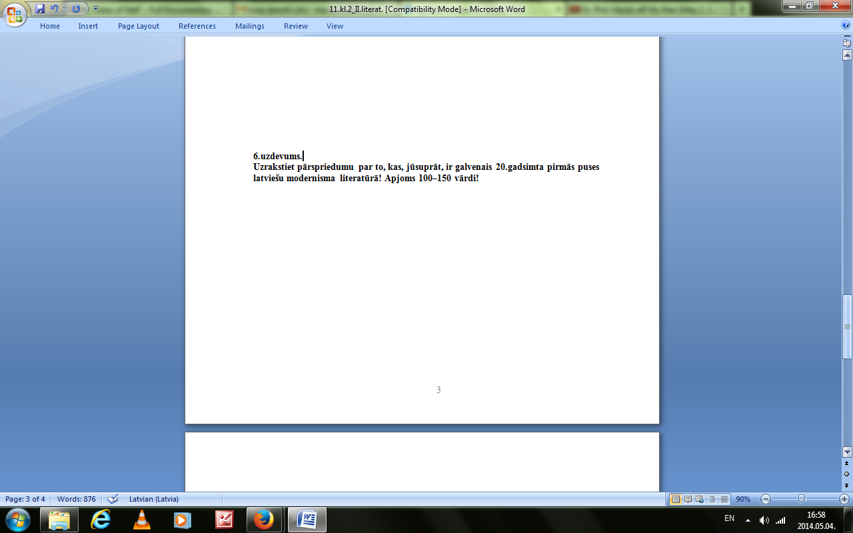Screen dimensions: 853x533
Task: Open Customize Quick Access Toolbar dropdown
Action: pos(95,9)
